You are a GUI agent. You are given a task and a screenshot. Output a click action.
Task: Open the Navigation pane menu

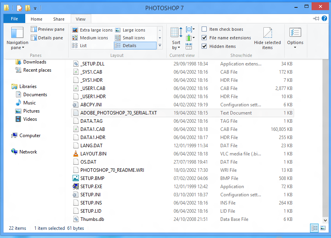tap(17, 38)
